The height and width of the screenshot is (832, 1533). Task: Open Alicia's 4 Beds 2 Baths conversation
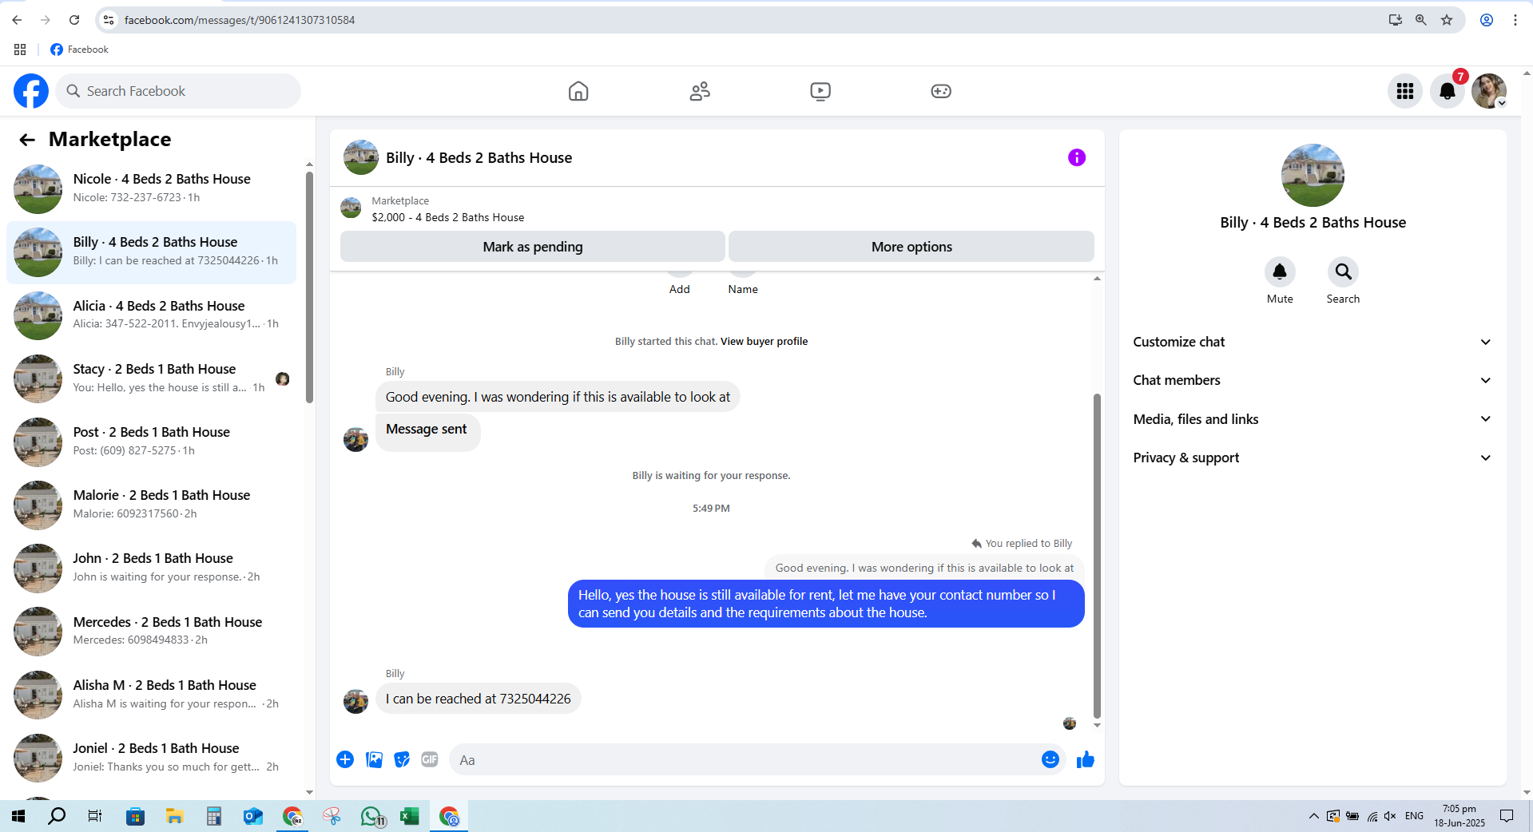(x=152, y=315)
